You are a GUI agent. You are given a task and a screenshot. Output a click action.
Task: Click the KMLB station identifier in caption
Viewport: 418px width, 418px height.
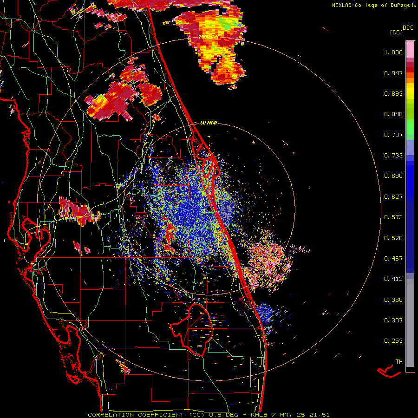tap(260, 415)
